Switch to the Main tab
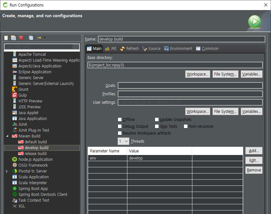 tap(94, 49)
